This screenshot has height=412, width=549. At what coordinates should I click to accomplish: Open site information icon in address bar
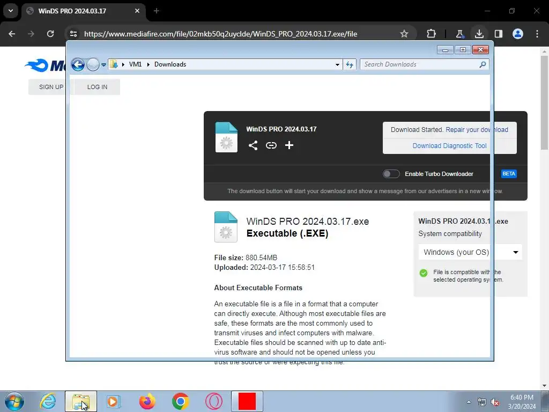click(x=73, y=34)
